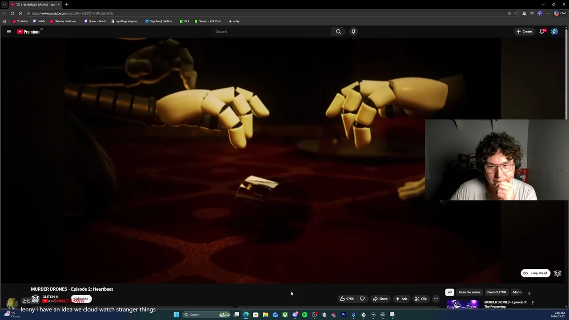This screenshot has width=569, height=320.
Task: Open the Ask AI button
Action: pyautogui.click(x=401, y=299)
